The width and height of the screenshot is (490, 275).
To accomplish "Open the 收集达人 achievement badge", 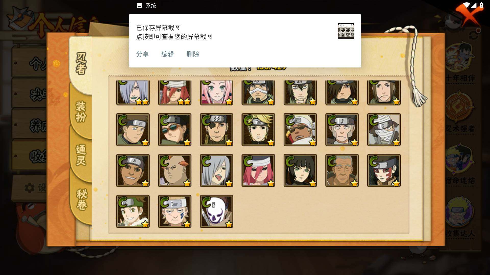I will tap(460, 216).
